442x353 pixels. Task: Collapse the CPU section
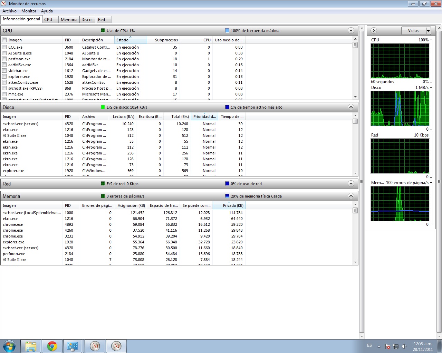click(x=351, y=31)
